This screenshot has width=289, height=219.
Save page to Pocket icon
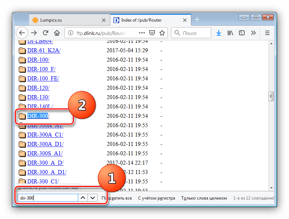152,33
